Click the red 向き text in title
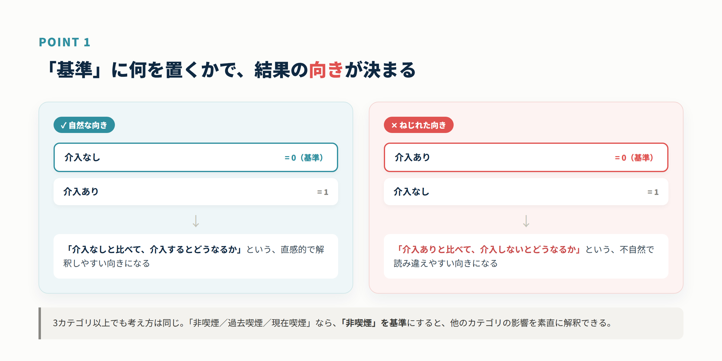 [x=326, y=70]
